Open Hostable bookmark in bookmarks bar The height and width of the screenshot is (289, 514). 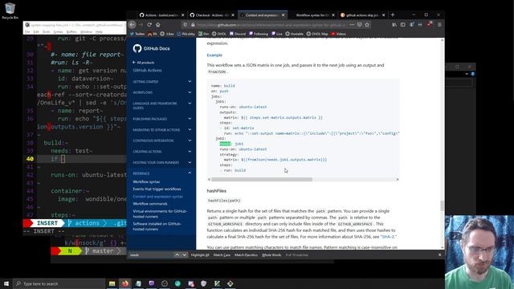[295, 34]
